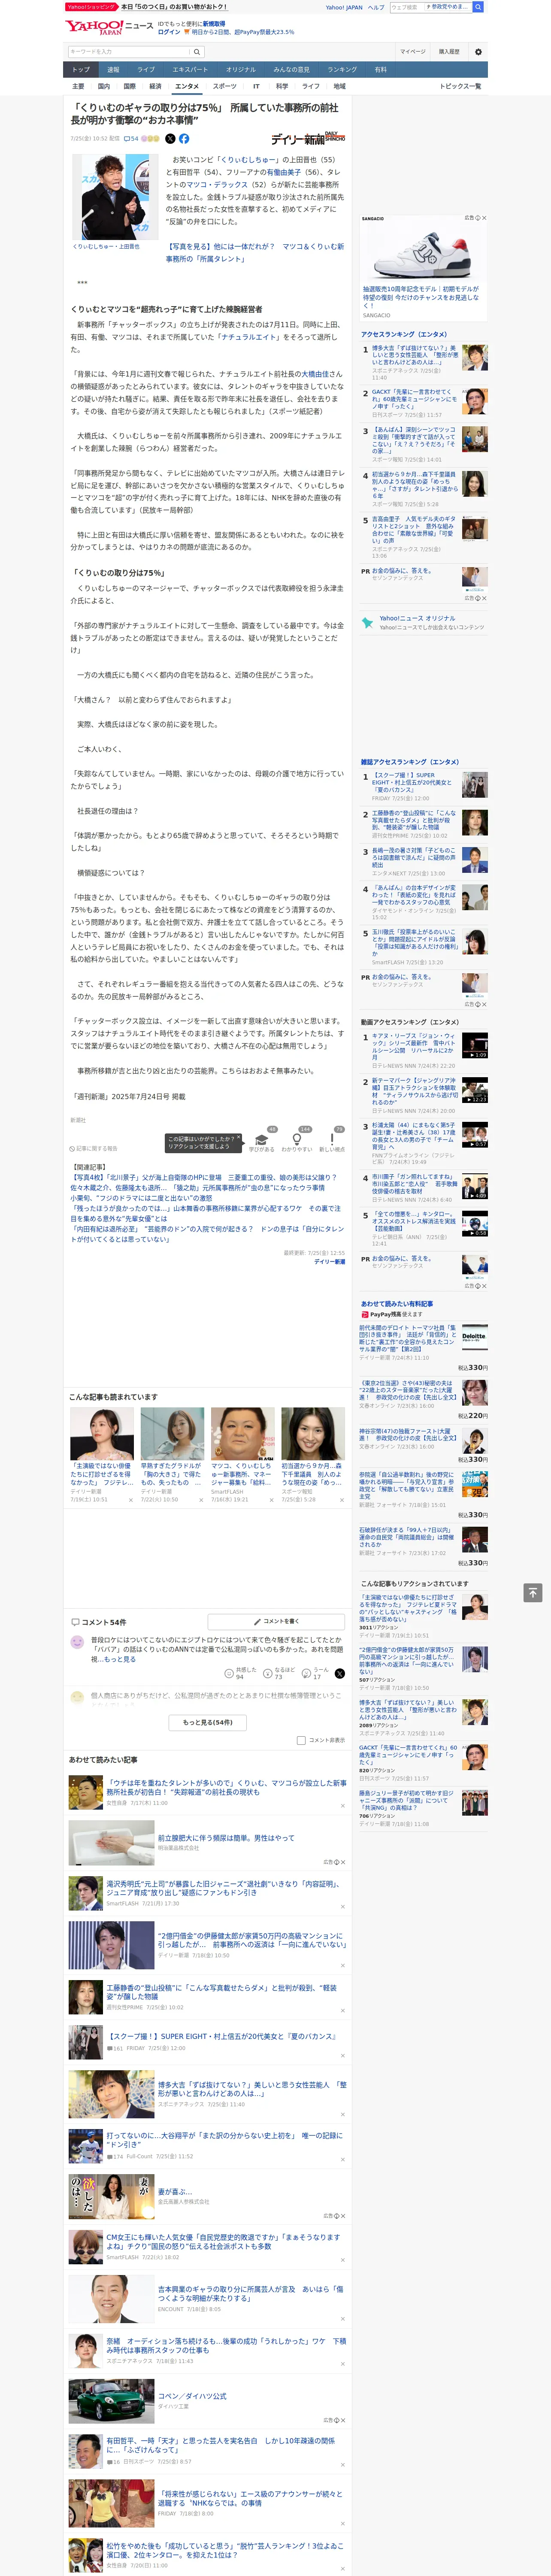Click '購入履歴' link
551x2576 pixels.
click(x=449, y=52)
